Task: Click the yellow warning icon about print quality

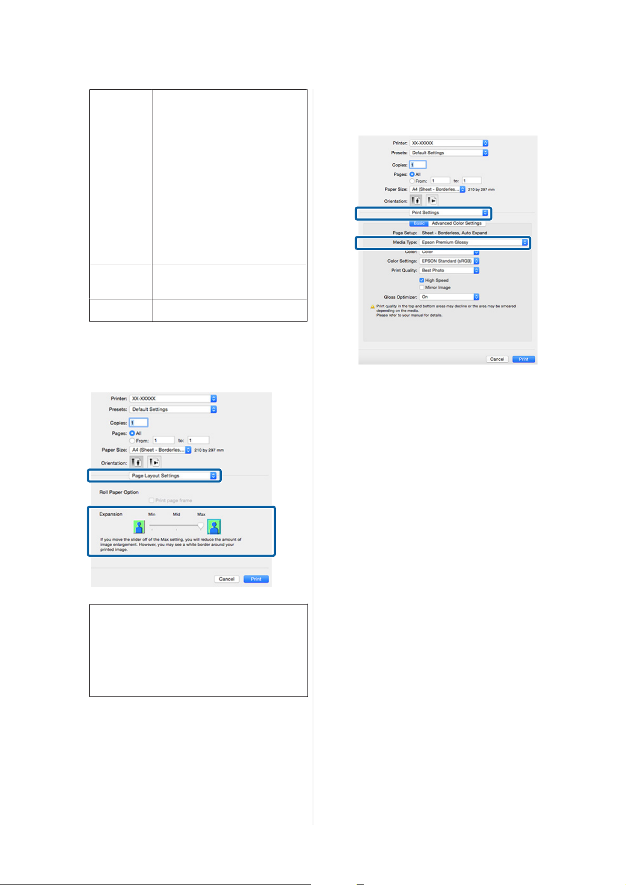Action: pyautogui.click(x=373, y=306)
